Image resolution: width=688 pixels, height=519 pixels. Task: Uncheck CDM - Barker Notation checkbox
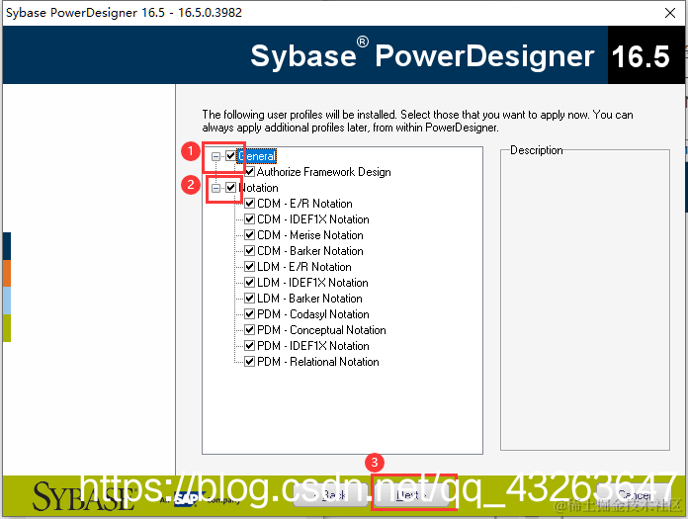250,250
